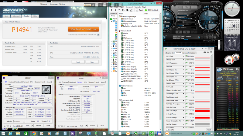Image resolution: width=243 pixels, height=136 pixels.
Task: Open Google Chrome from taskbar
Action: click(x=34, y=134)
